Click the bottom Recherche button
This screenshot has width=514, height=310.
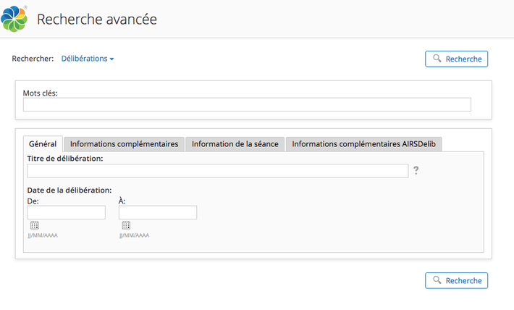click(456, 280)
